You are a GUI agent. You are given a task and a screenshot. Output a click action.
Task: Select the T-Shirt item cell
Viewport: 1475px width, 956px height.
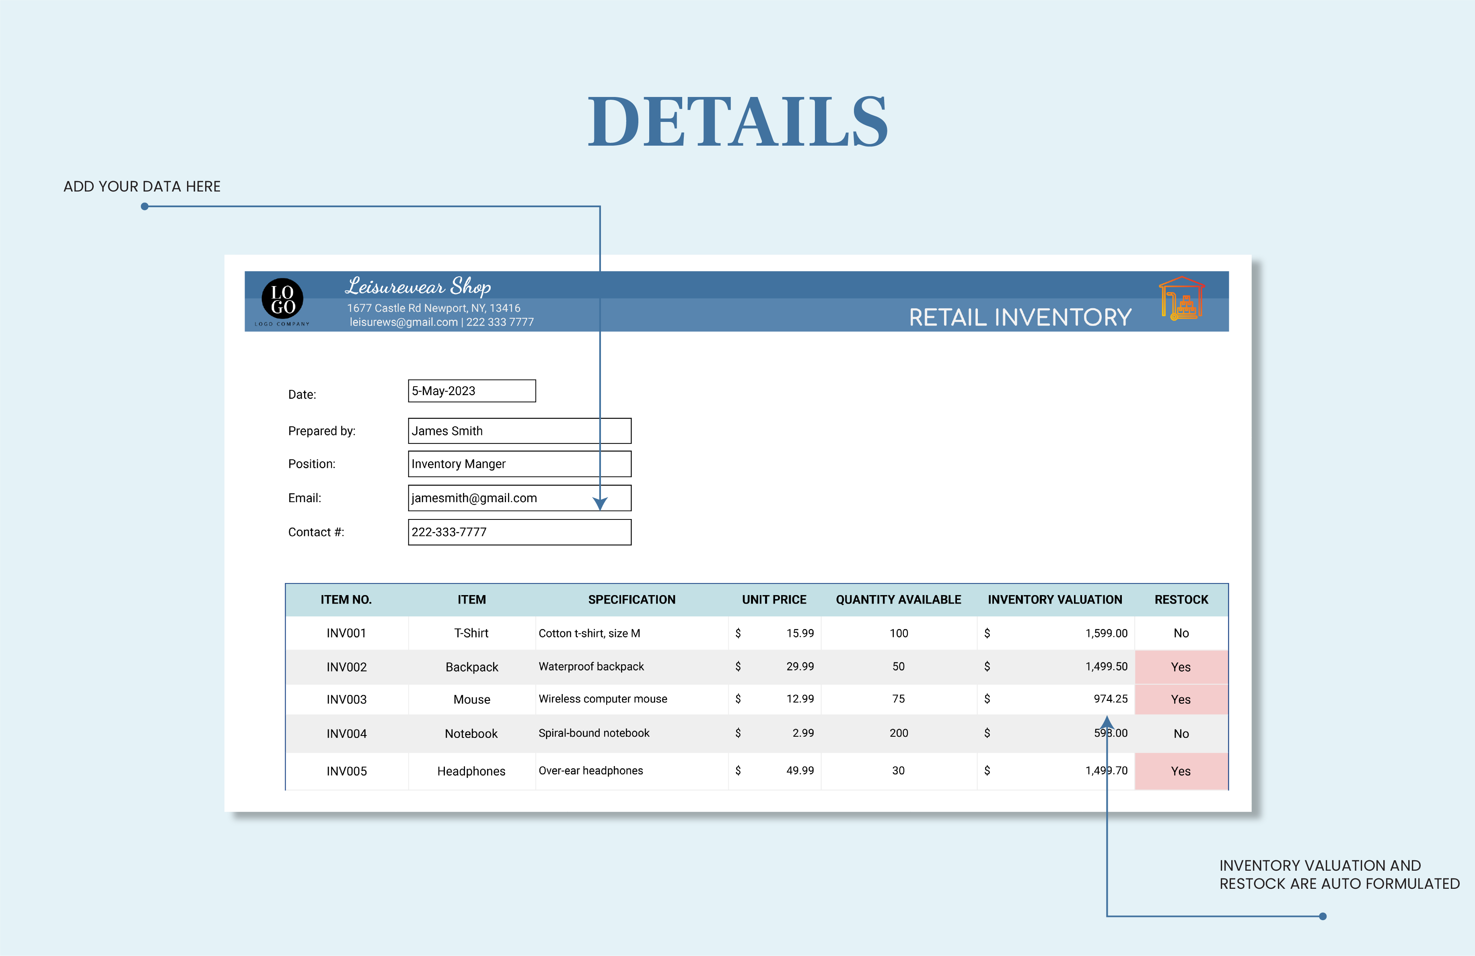pos(472,633)
